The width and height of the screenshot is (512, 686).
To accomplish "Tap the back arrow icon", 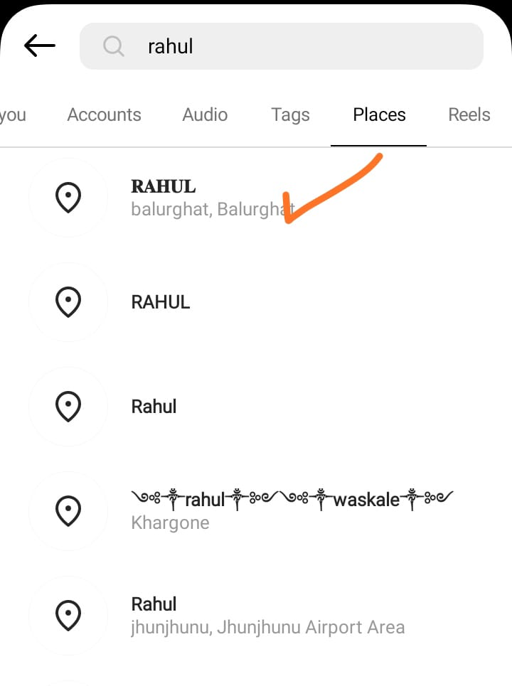I will 39,45.
